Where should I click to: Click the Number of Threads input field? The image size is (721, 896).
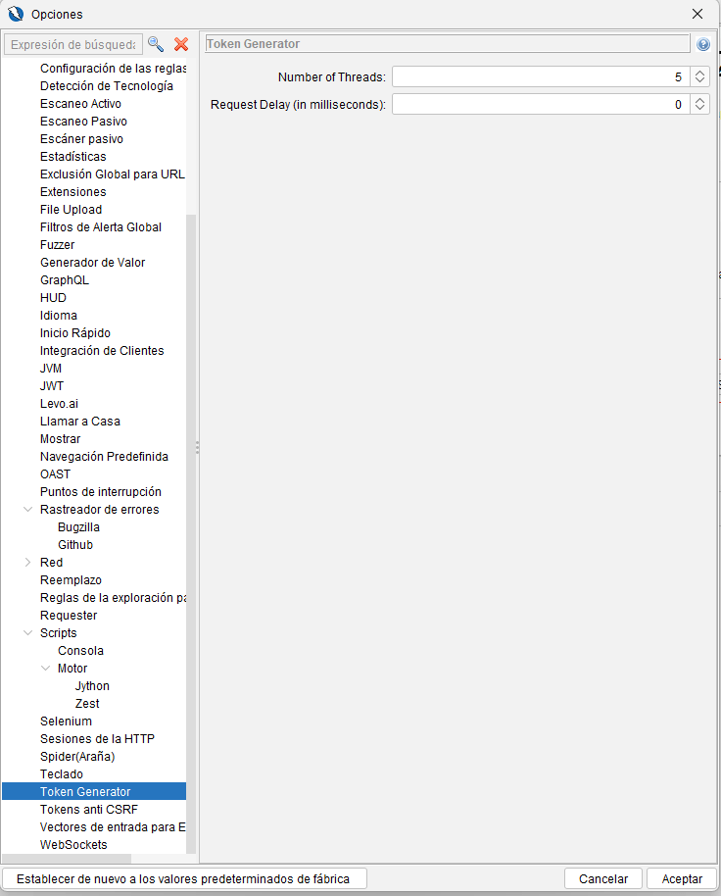pyautogui.click(x=539, y=76)
